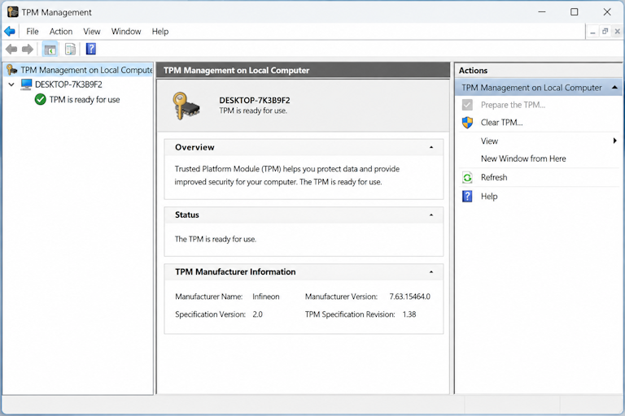The image size is (625, 416).
Task: Open the Window menu
Action: click(126, 32)
